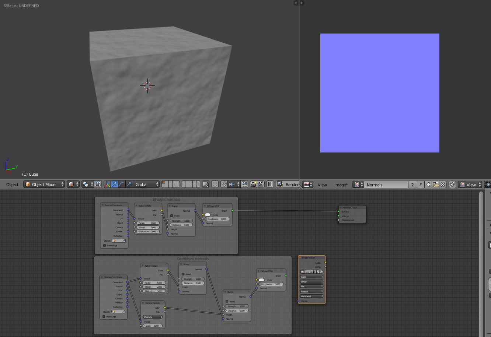Click the OpenGL render image camera icon
The height and width of the screenshot is (337, 491).
pos(254,185)
